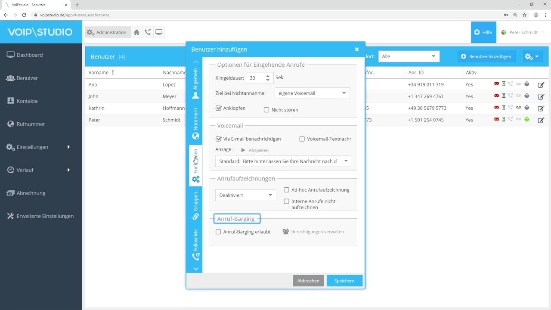Image resolution: width=551 pixels, height=310 pixels.
Task: Go back in the browser
Action: click(x=6, y=15)
